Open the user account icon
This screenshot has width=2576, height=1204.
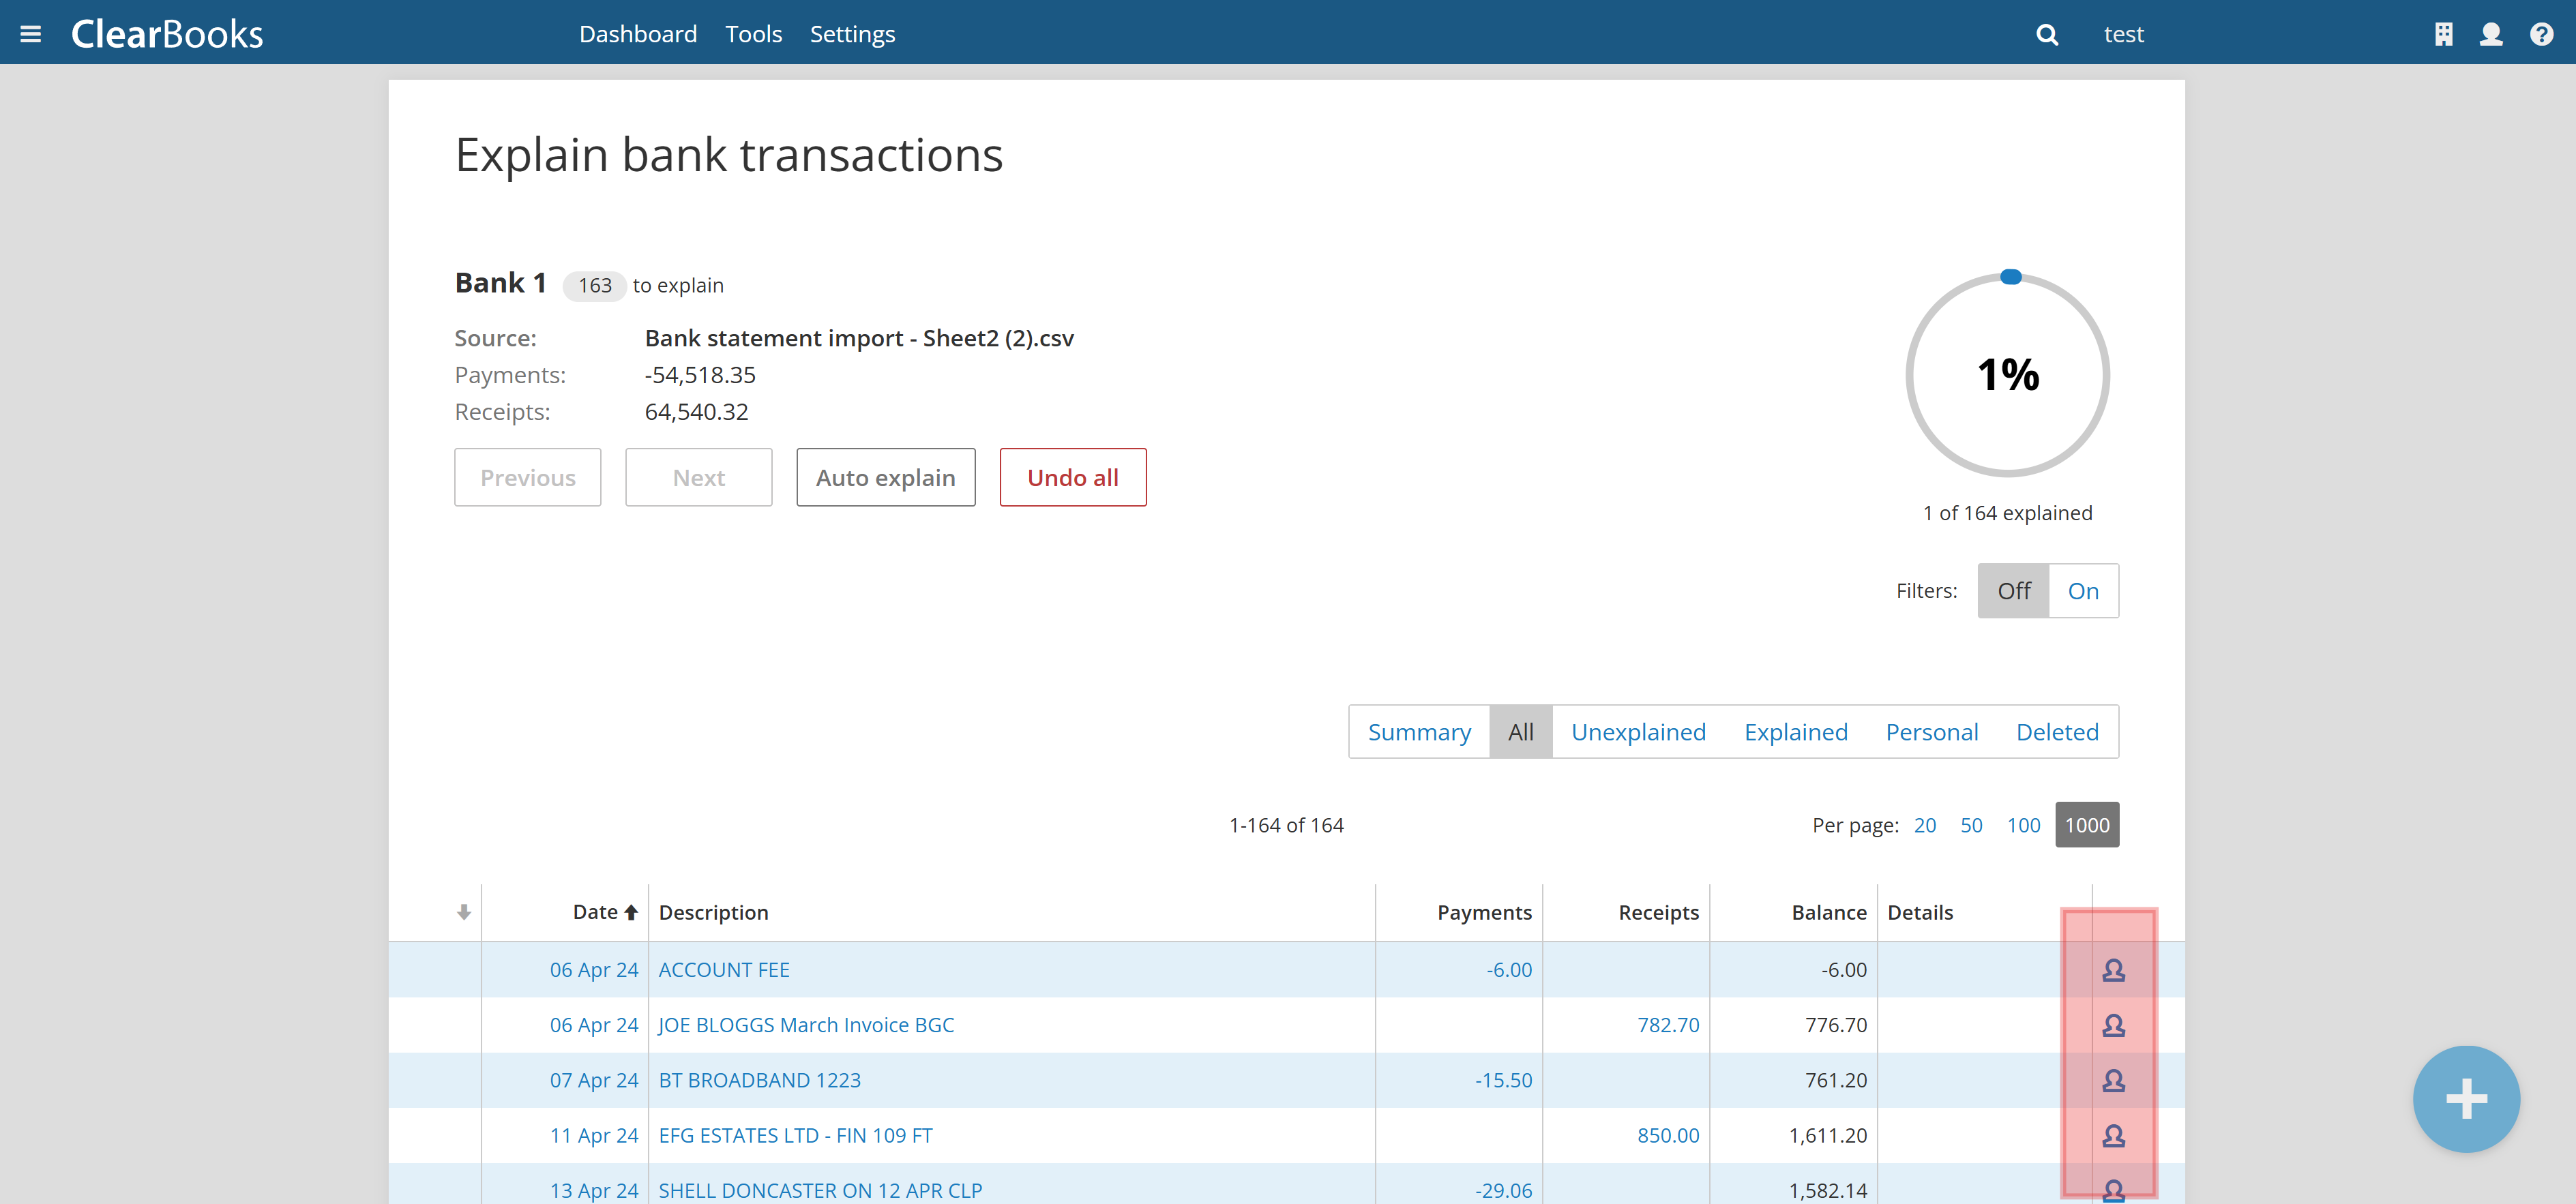(x=2490, y=34)
